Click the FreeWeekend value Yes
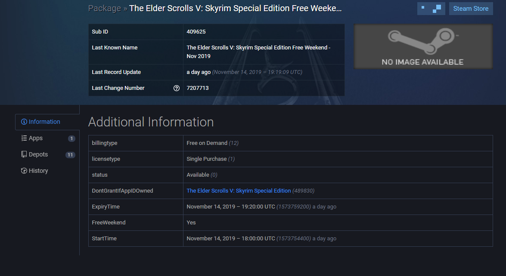The width and height of the screenshot is (506, 276). (x=191, y=223)
